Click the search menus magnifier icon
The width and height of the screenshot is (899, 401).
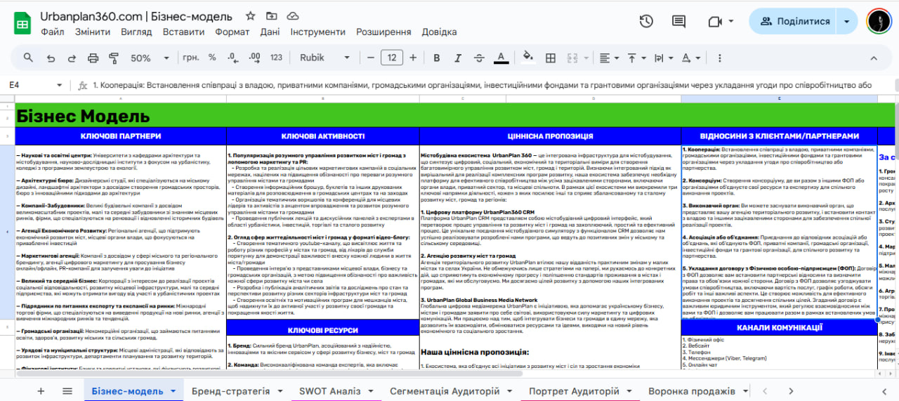28,58
